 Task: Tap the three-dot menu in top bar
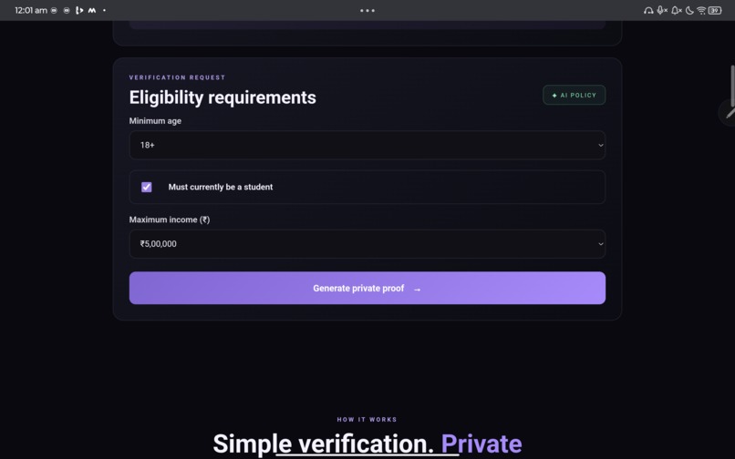[367, 10]
